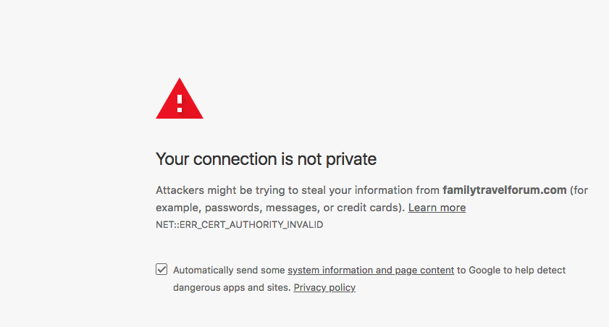Click the word private in the heading
This screenshot has height=327, width=609.
(x=351, y=159)
